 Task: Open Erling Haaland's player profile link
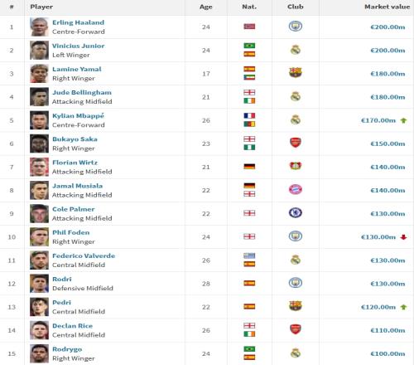tap(78, 22)
